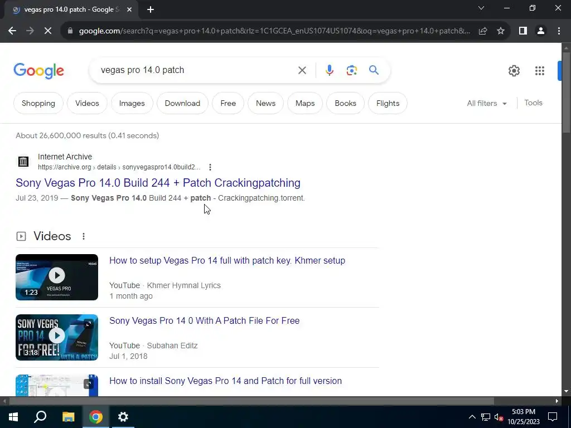Filter results by Videos
571x428 pixels.
pyautogui.click(x=87, y=103)
